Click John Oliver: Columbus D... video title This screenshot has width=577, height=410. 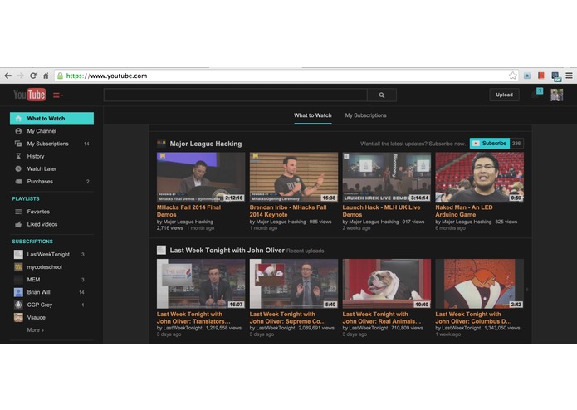click(473, 318)
